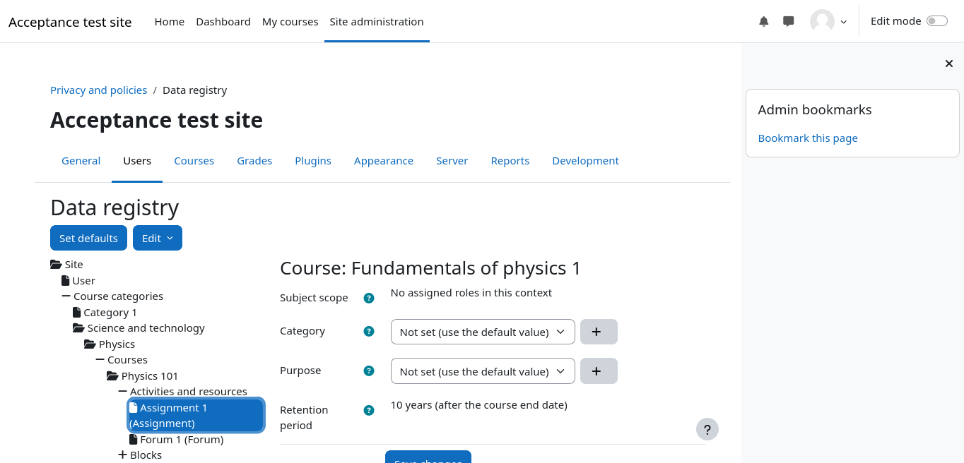964x463 pixels.
Task: Collapse the Course categories tree node
Action: (66, 296)
